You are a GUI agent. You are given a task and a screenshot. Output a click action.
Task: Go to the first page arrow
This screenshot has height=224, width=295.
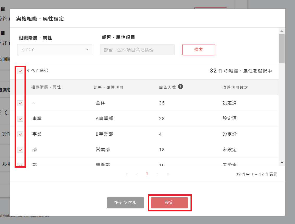pyautogui.click(x=127, y=174)
